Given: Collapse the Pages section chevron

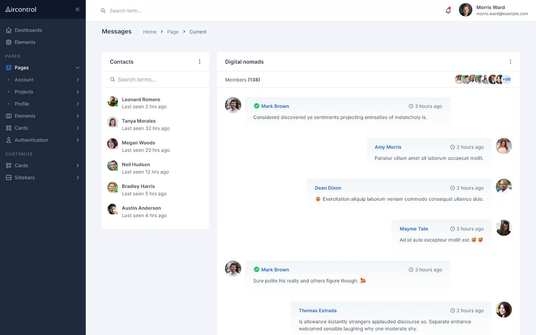Looking at the screenshot, I should pyautogui.click(x=78, y=68).
